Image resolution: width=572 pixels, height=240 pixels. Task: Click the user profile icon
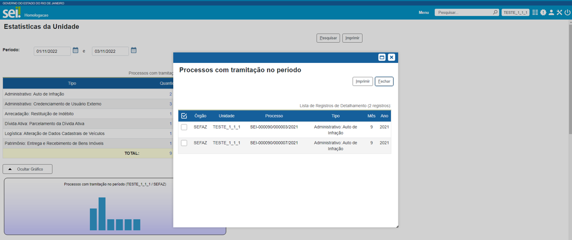tap(551, 12)
